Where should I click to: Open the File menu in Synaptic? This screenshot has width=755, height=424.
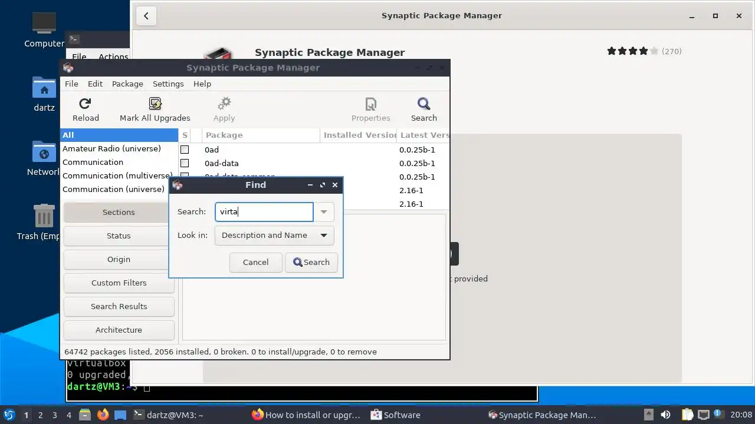pos(71,84)
